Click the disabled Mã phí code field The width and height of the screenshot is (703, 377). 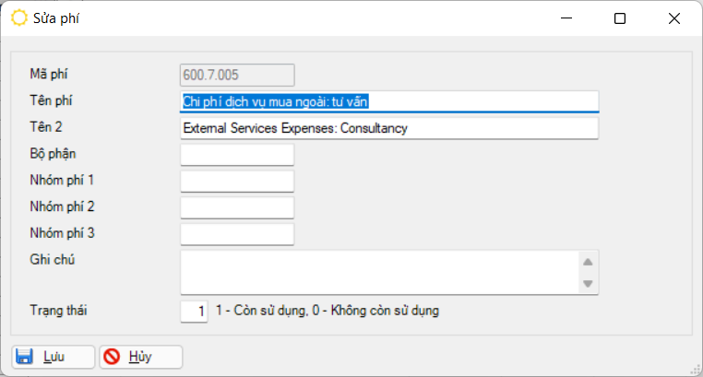[236, 75]
